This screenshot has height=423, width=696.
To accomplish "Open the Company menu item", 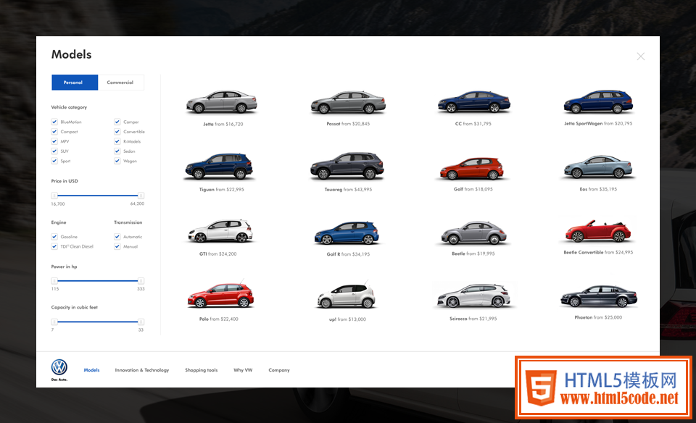I will click(x=279, y=370).
